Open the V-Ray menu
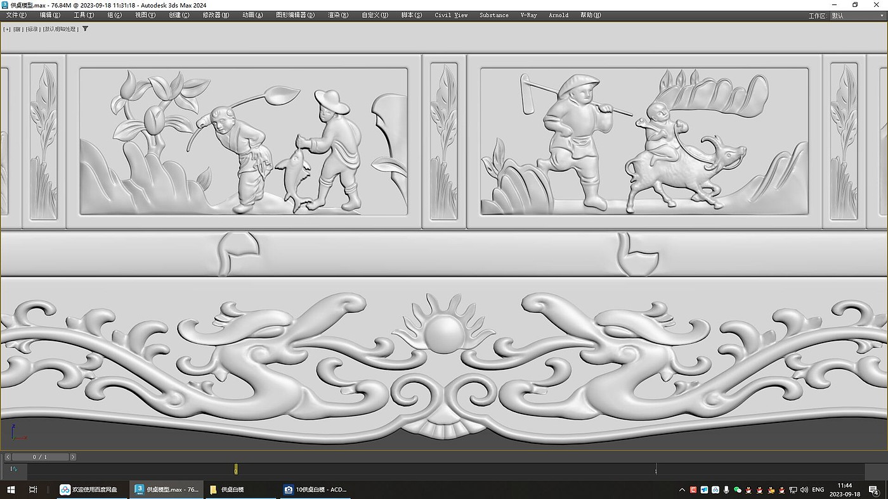 (528, 15)
